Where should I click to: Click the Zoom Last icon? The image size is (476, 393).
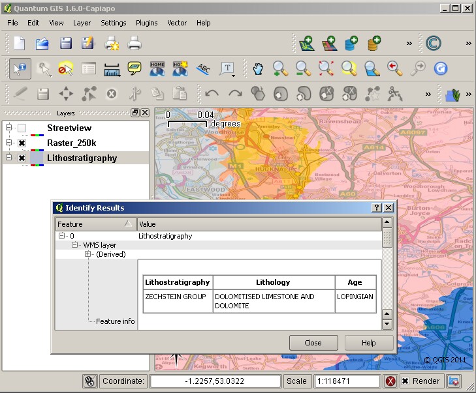point(395,69)
